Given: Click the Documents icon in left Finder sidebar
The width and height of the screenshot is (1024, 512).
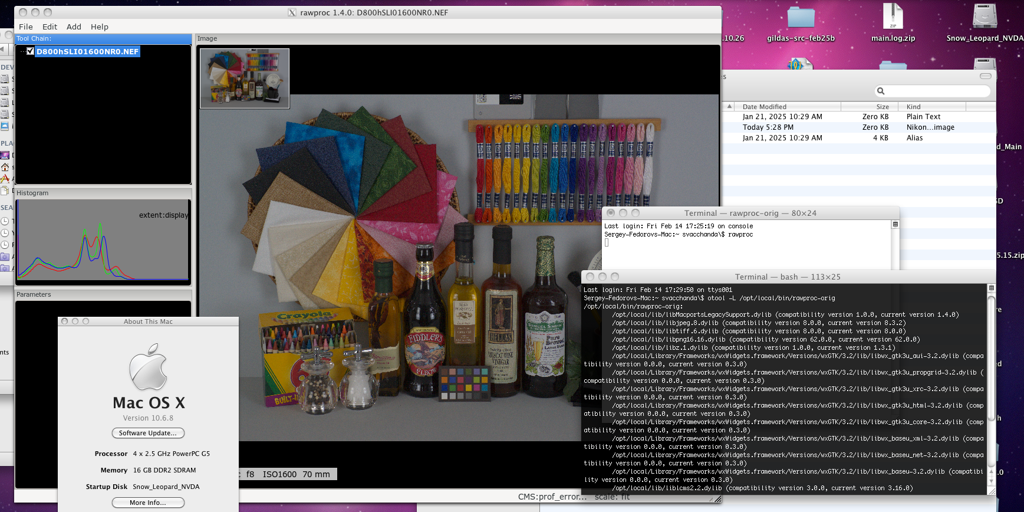Looking at the screenshot, I should pyautogui.click(x=5, y=191).
